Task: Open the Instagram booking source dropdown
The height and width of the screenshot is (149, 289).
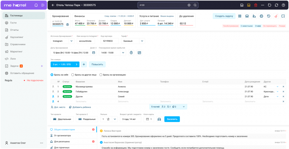Action: 63,41
